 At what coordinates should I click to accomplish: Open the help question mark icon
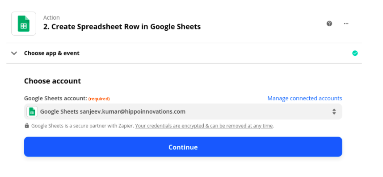click(x=329, y=24)
